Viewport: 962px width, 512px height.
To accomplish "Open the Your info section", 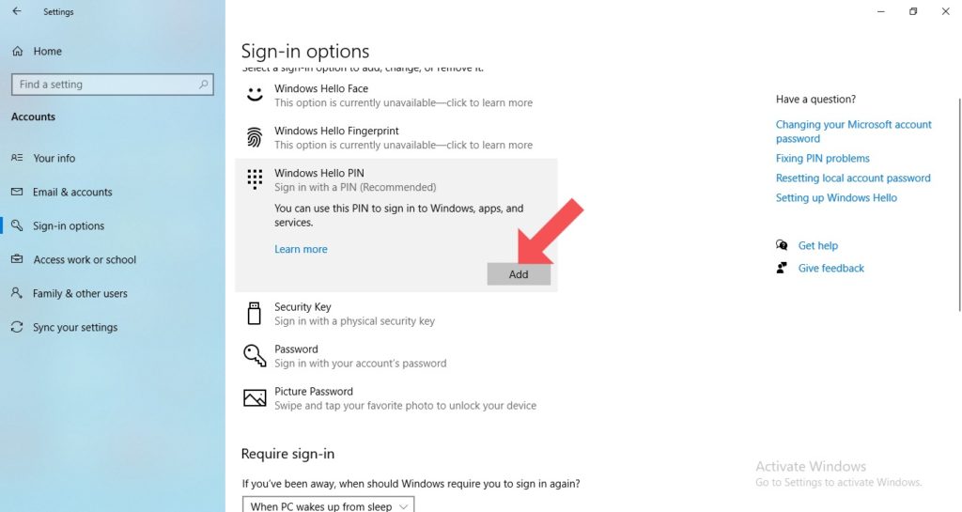I will point(54,158).
